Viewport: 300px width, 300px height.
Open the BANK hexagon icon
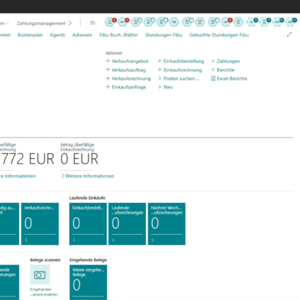coord(213,22)
